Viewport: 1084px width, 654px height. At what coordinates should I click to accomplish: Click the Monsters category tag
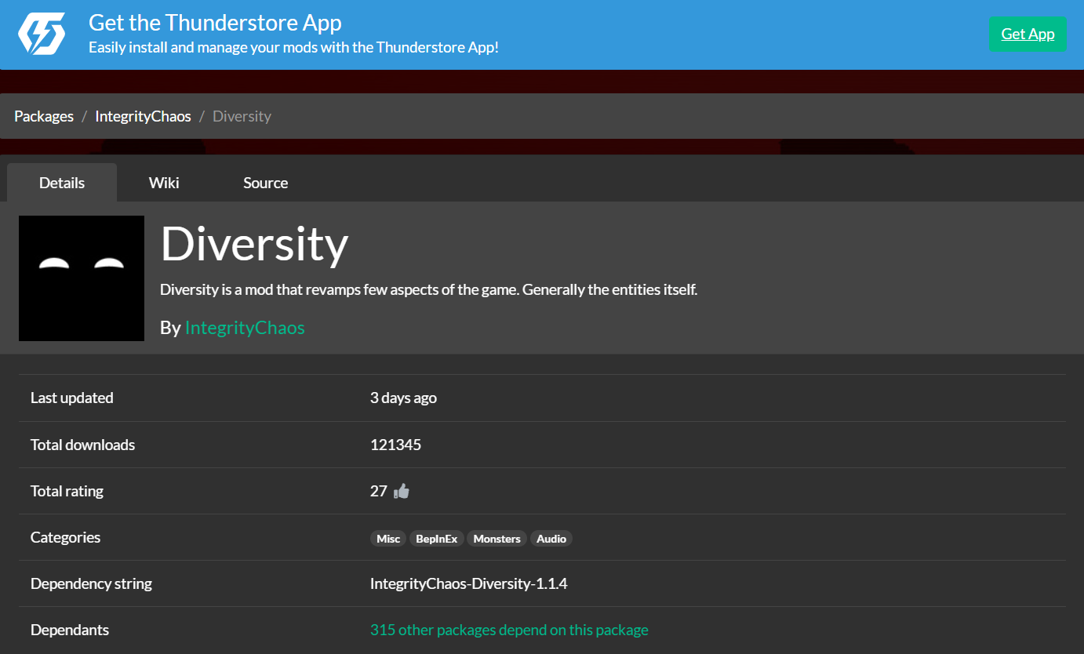tap(497, 539)
